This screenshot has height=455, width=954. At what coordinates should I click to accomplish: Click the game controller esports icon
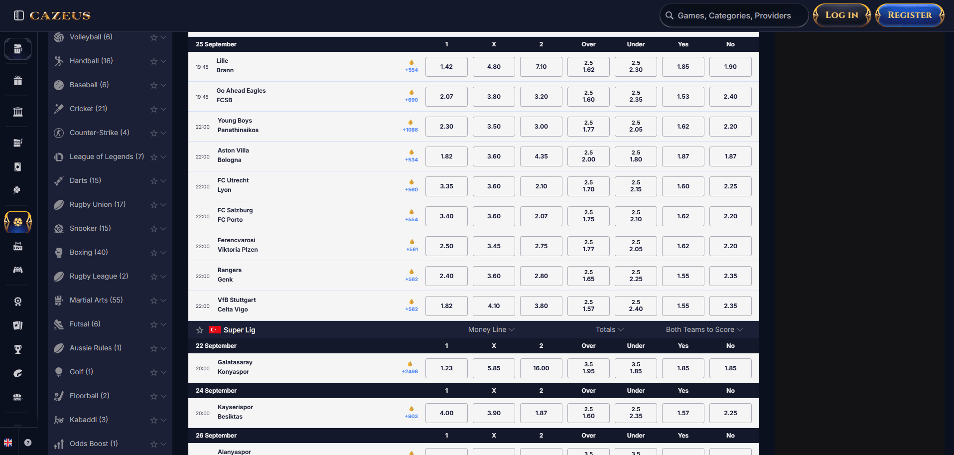[x=18, y=270]
